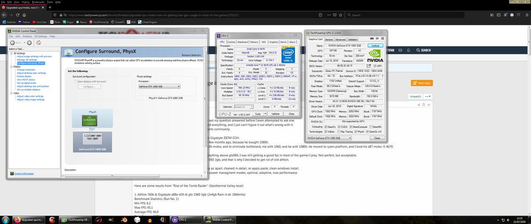Click GPU-Z screenshot camera icon
Screen dimensions: 531x224
click(x=371, y=39)
